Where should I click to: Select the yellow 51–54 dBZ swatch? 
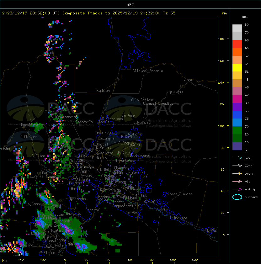[237, 68]
